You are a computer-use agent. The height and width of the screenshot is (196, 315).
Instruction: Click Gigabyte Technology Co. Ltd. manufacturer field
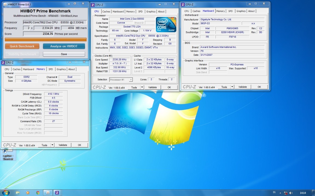coord(232,19)
